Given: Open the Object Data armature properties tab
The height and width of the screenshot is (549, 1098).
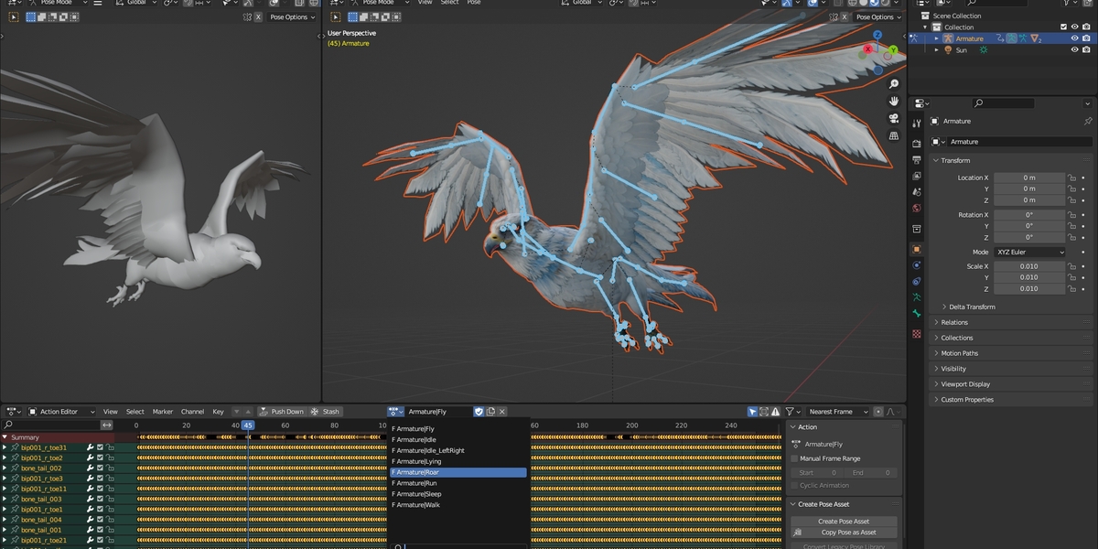Looking at the screenshot, I should (x=917, y=297).
